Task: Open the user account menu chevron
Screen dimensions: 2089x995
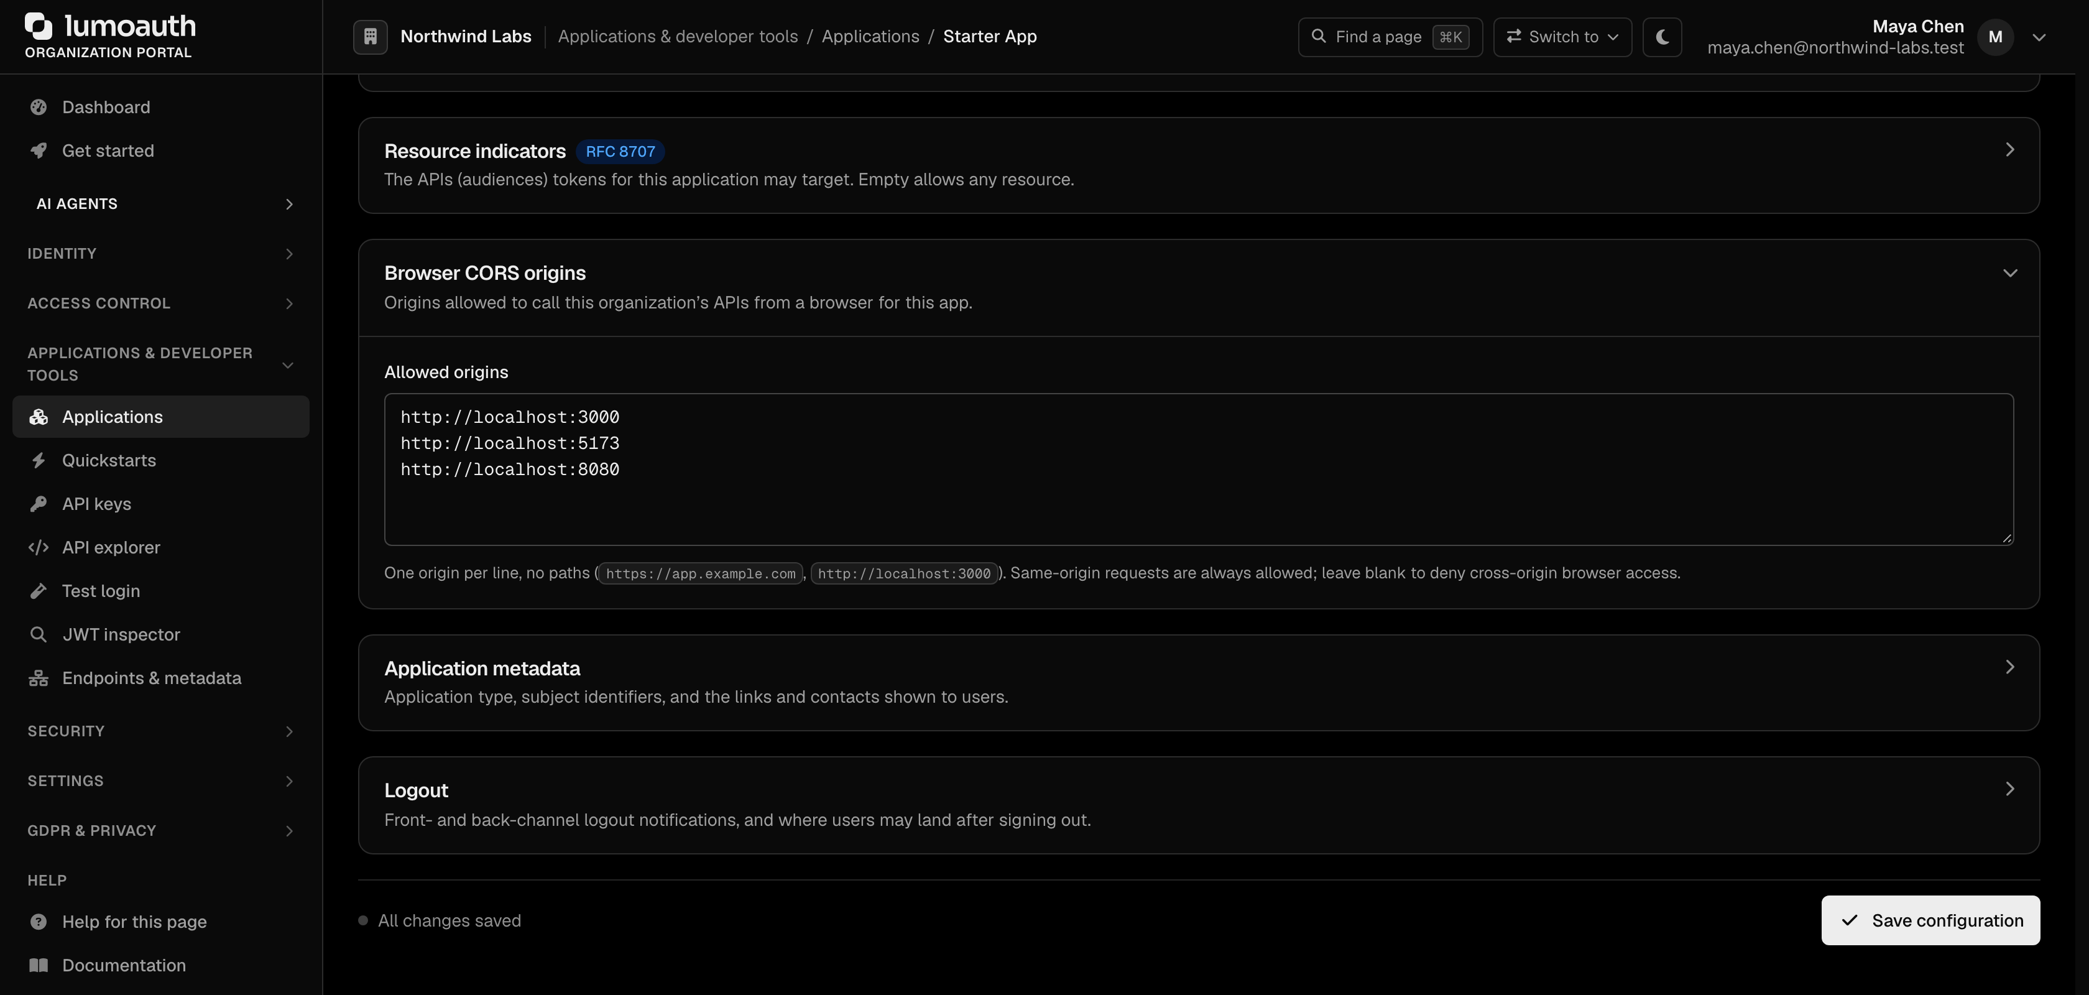Action: (x=2039, y=37)
